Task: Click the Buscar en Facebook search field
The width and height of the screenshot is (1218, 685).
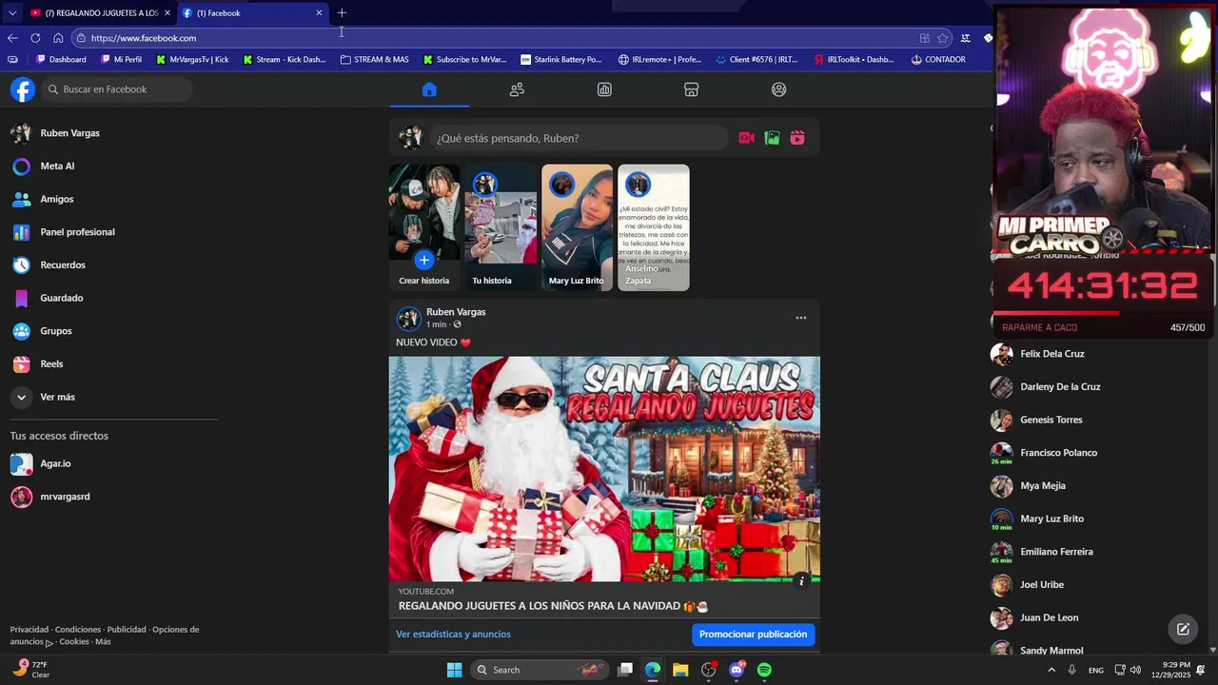Action: [118, 89]
